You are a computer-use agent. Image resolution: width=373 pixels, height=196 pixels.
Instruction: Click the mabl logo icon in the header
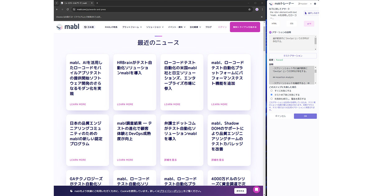point(60,27)
